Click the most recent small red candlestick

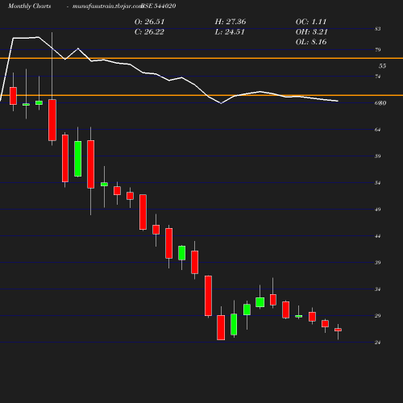[x=338, y=330]
